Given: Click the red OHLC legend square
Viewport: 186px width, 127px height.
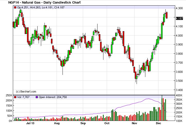Looking at the screenshot, I should [15, 7].
